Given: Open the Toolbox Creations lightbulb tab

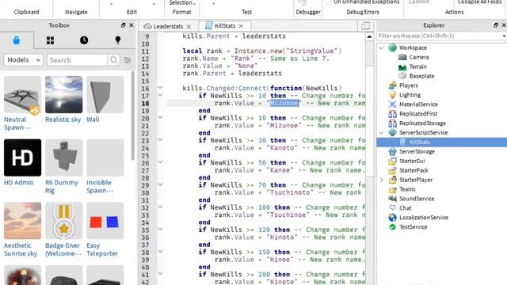Looking at the screenshot, I should 118,40.
